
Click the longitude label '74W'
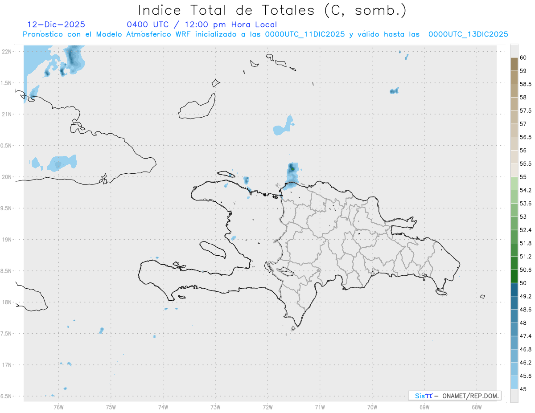163,407
